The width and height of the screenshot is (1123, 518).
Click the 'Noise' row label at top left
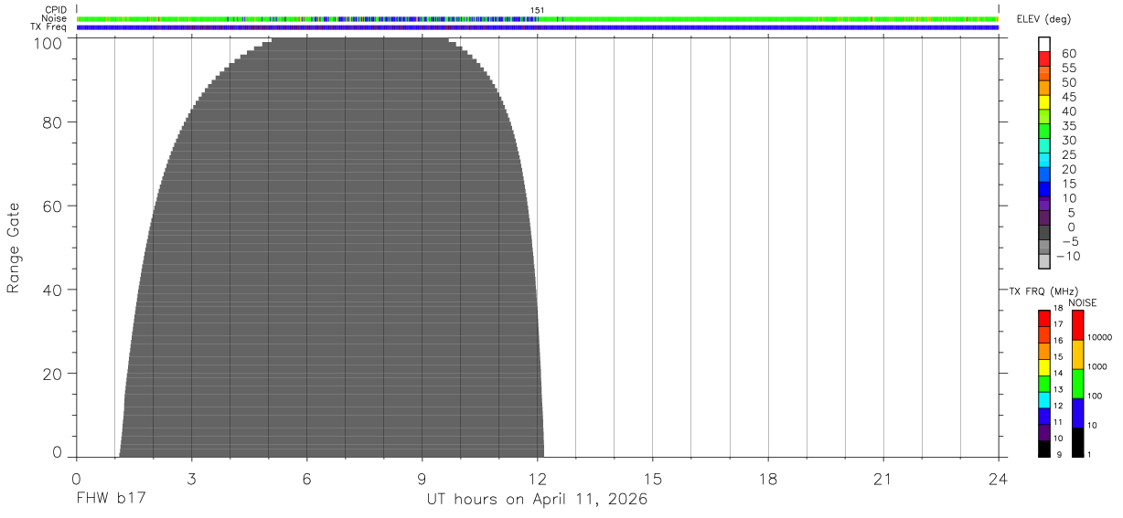click(56, 18)
